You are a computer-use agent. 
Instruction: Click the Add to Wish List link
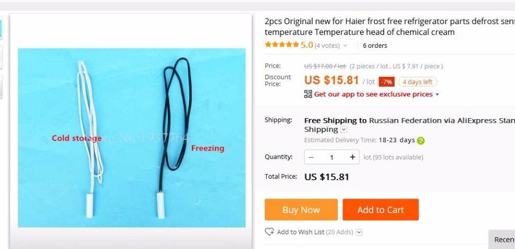tap(301, 232)
